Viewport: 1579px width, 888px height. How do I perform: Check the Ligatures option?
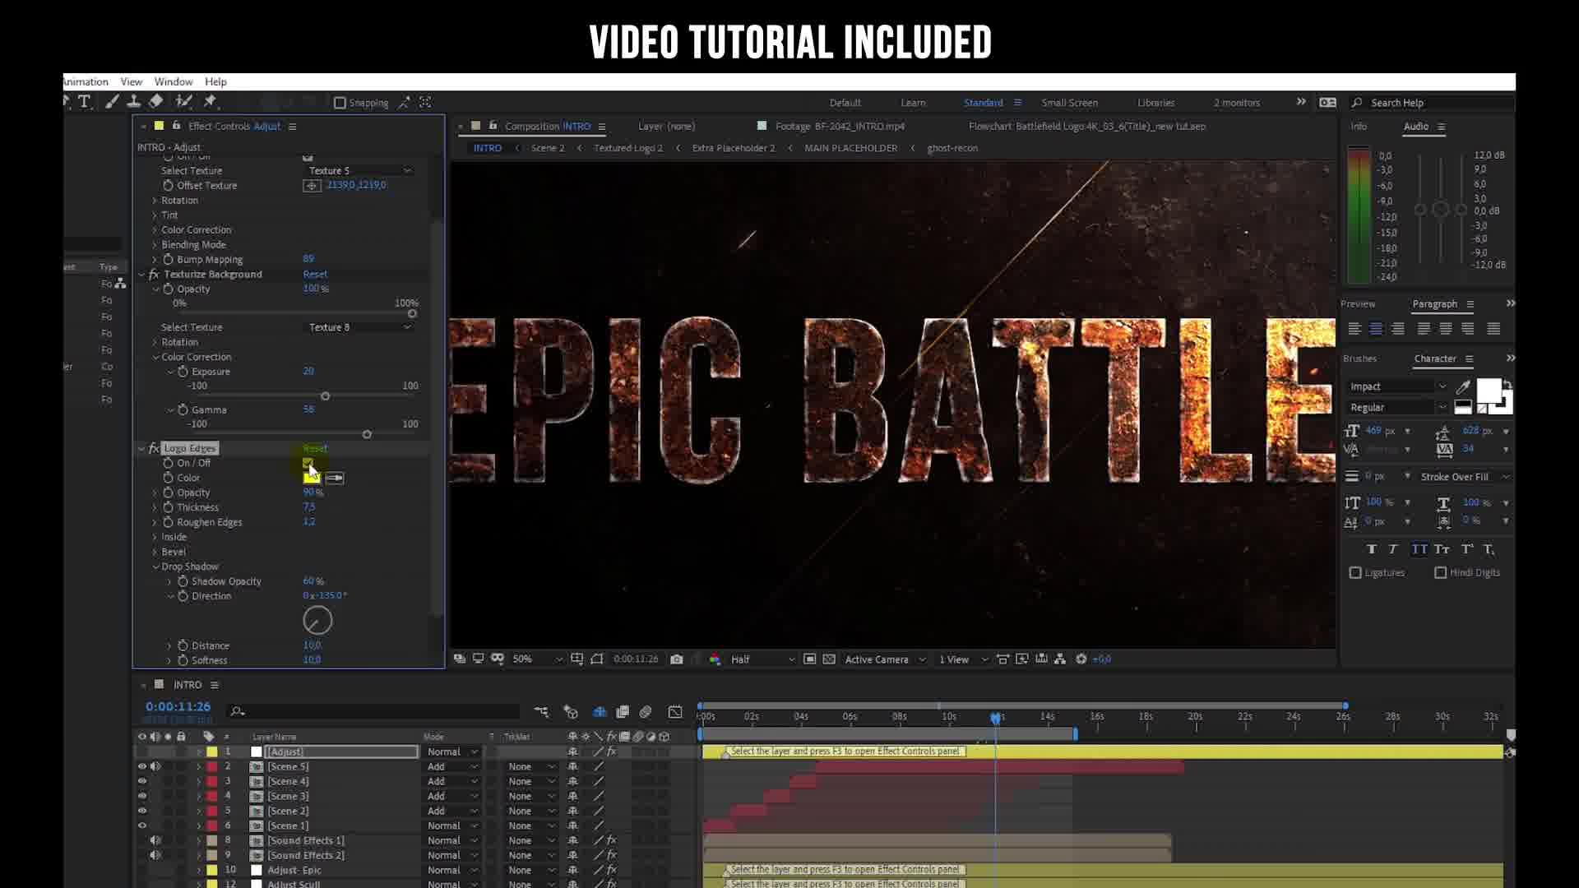1355,573
